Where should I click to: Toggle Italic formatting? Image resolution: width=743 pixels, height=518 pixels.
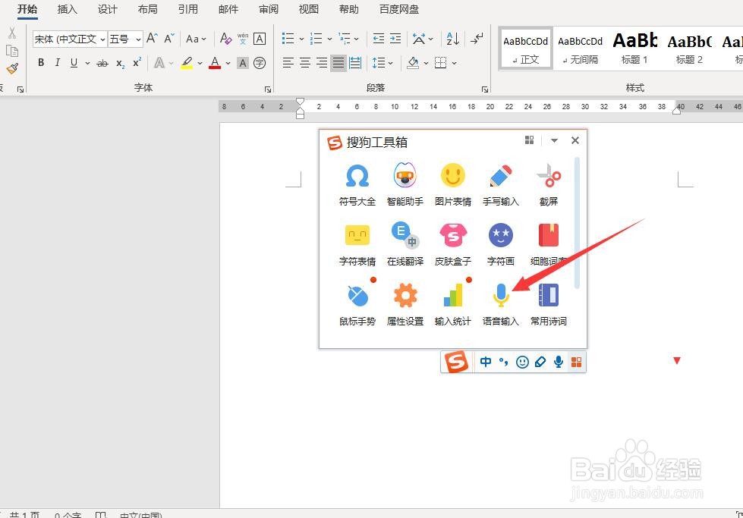(x=58, y=62)
